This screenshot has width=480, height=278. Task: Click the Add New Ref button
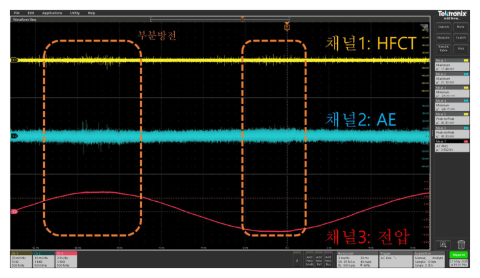pyautogui.click(x=319, y=258)
